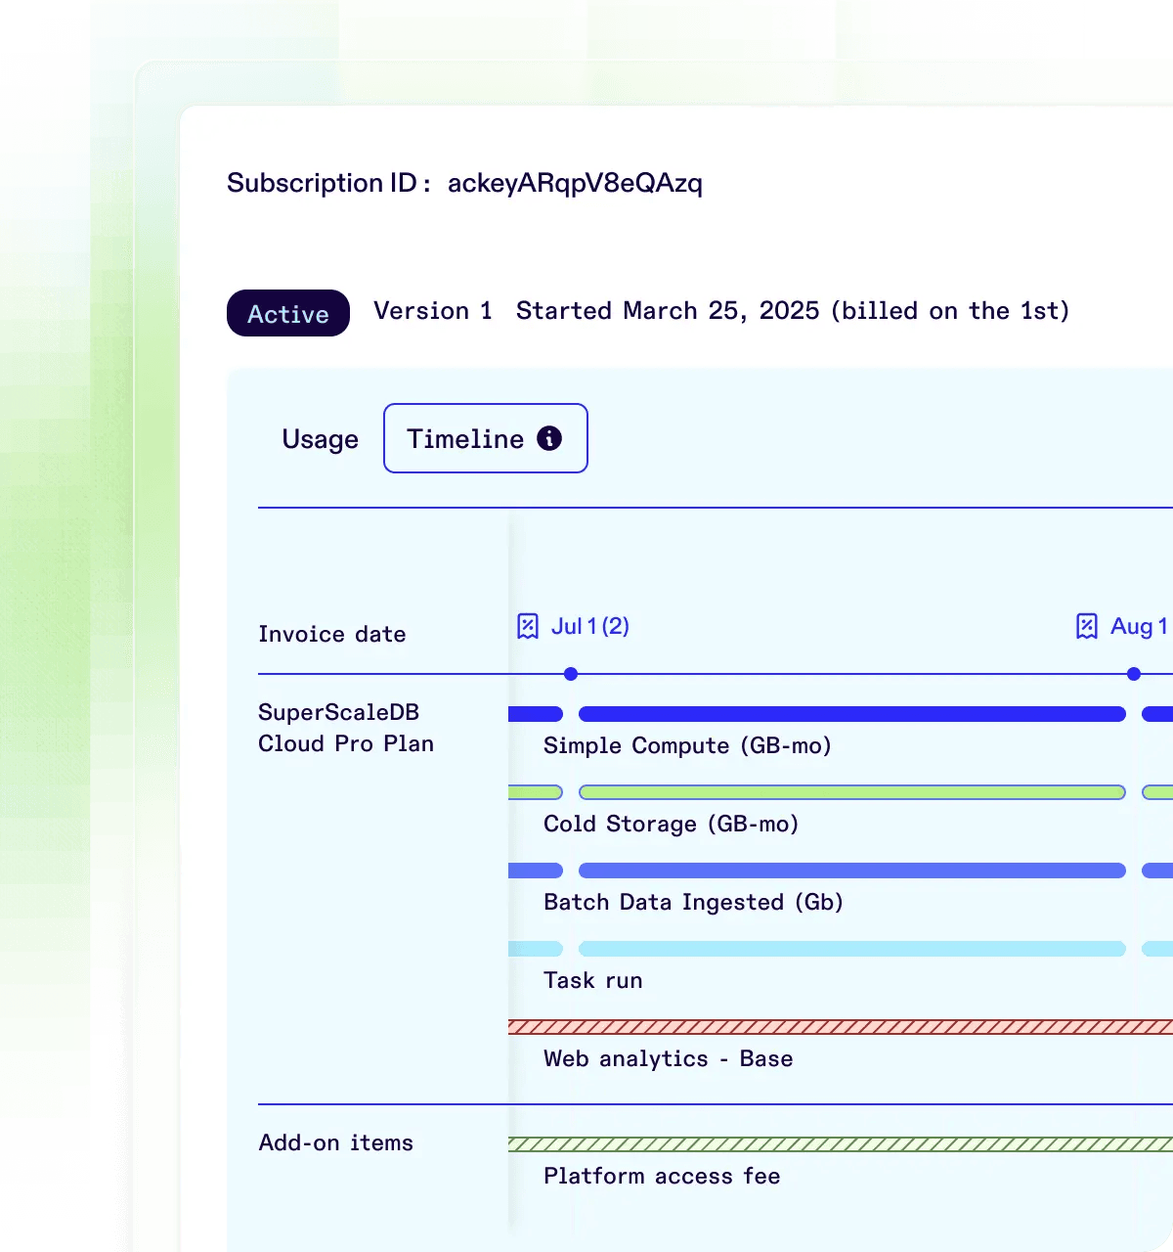Click the Add-on items section label
Image resolution: width=1173 pixels, height=1252 pixels.
coord(335,1142)
